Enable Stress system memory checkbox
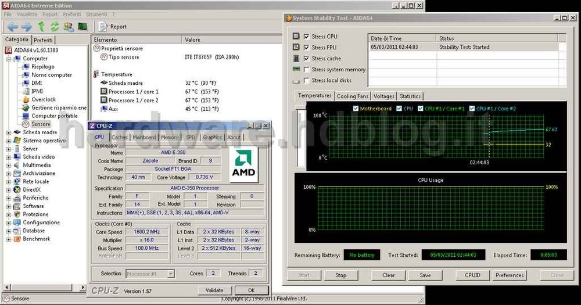The image size is (581, 305). [306, 69]
